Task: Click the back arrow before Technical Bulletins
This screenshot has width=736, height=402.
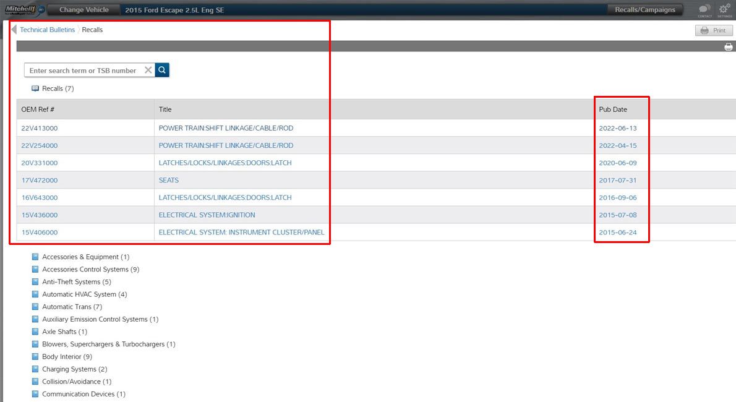Action: click(13, 28)
